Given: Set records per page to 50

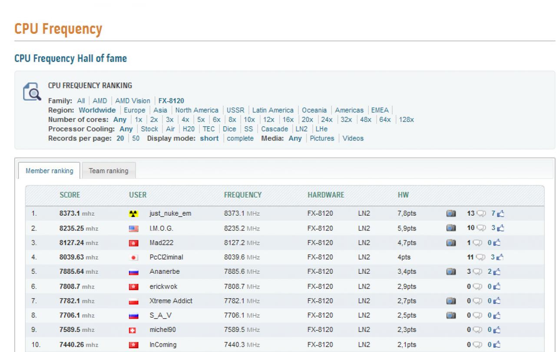Looking at the screenshot, I should (136, 138).
